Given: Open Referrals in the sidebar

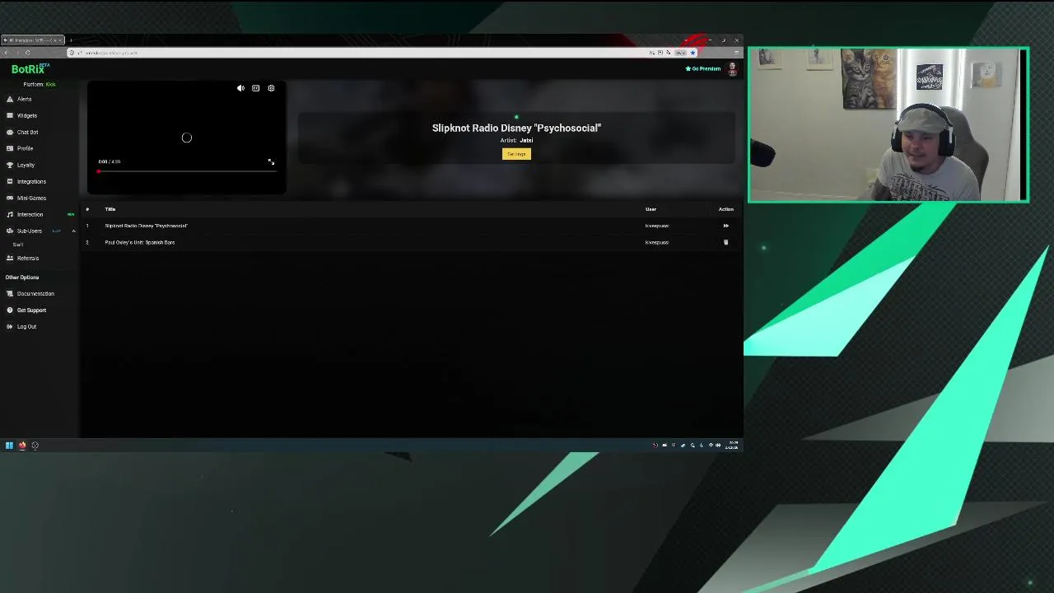Looking at the screenshot, I should point(28,258).
